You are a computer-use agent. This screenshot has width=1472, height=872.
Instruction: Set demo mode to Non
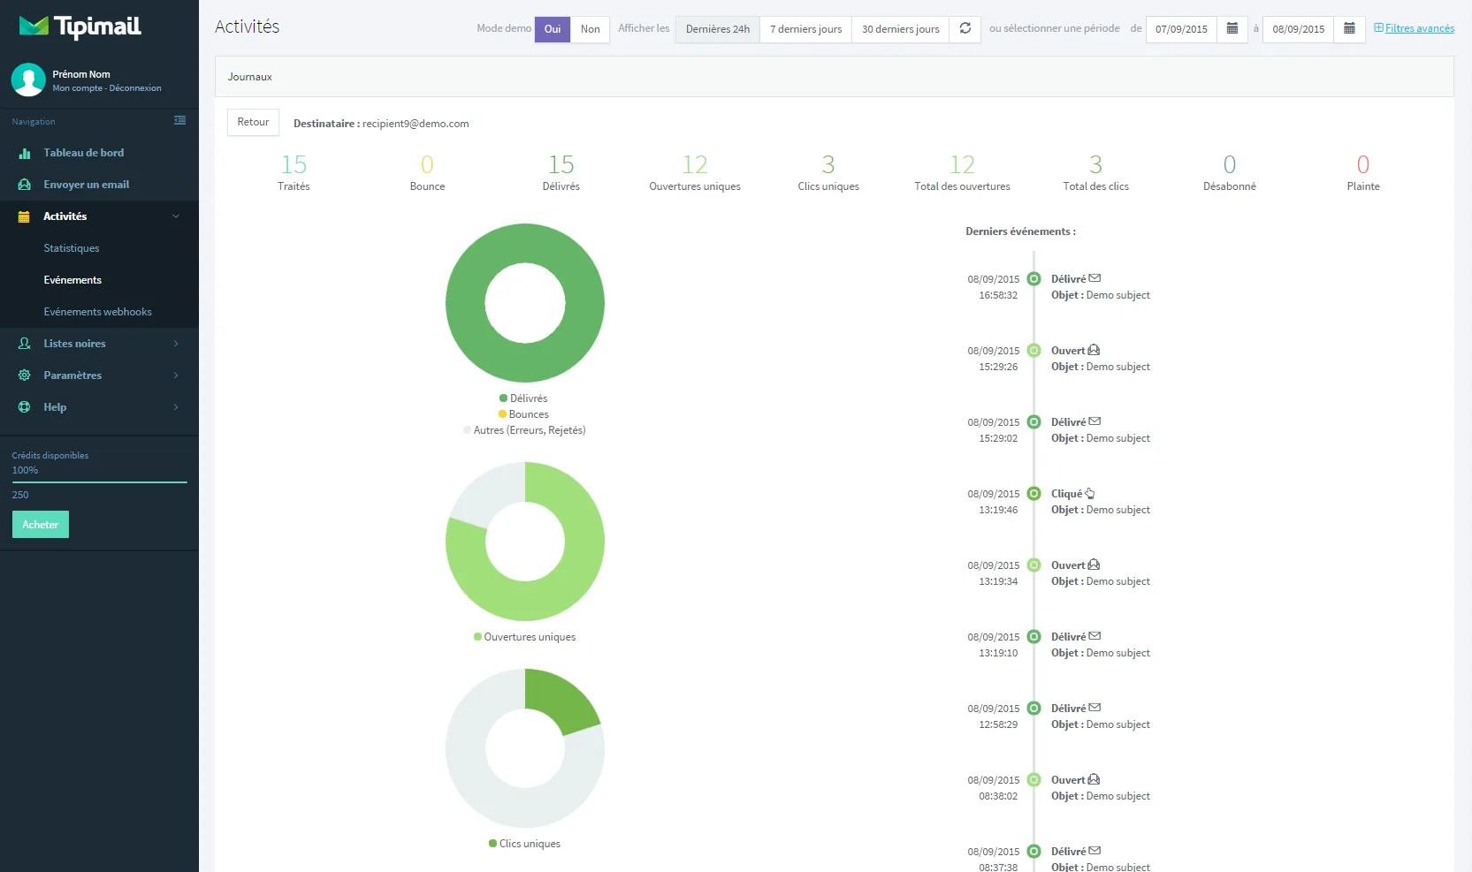point(590,29)
